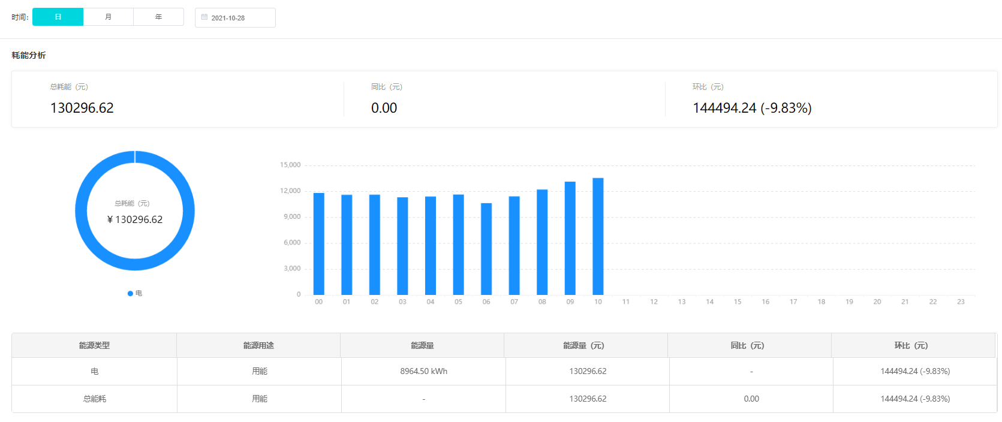1002x422 pixels.
Task: Select the 电 cell in the table
Action: tap(95, 372)
